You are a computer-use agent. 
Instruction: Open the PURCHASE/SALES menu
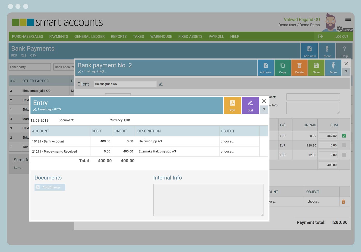(x=28, y=37)
